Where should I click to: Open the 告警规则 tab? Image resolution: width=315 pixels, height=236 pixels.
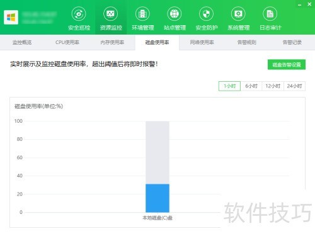coord(247,42)
